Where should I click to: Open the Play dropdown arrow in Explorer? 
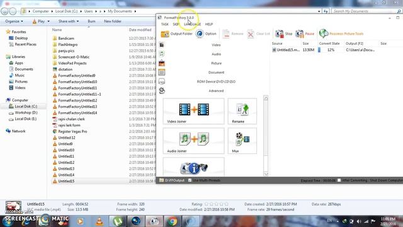point(48,21)
